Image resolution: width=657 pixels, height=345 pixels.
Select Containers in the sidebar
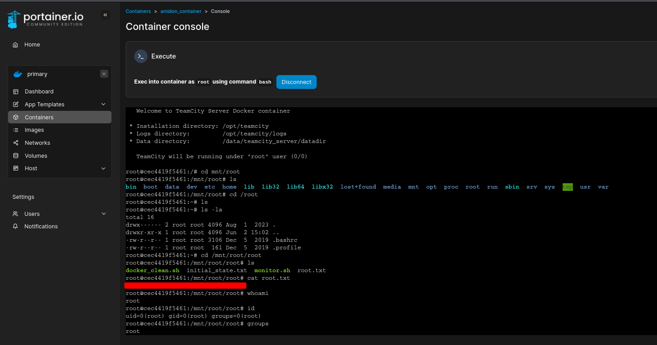[x=59, y=117]
